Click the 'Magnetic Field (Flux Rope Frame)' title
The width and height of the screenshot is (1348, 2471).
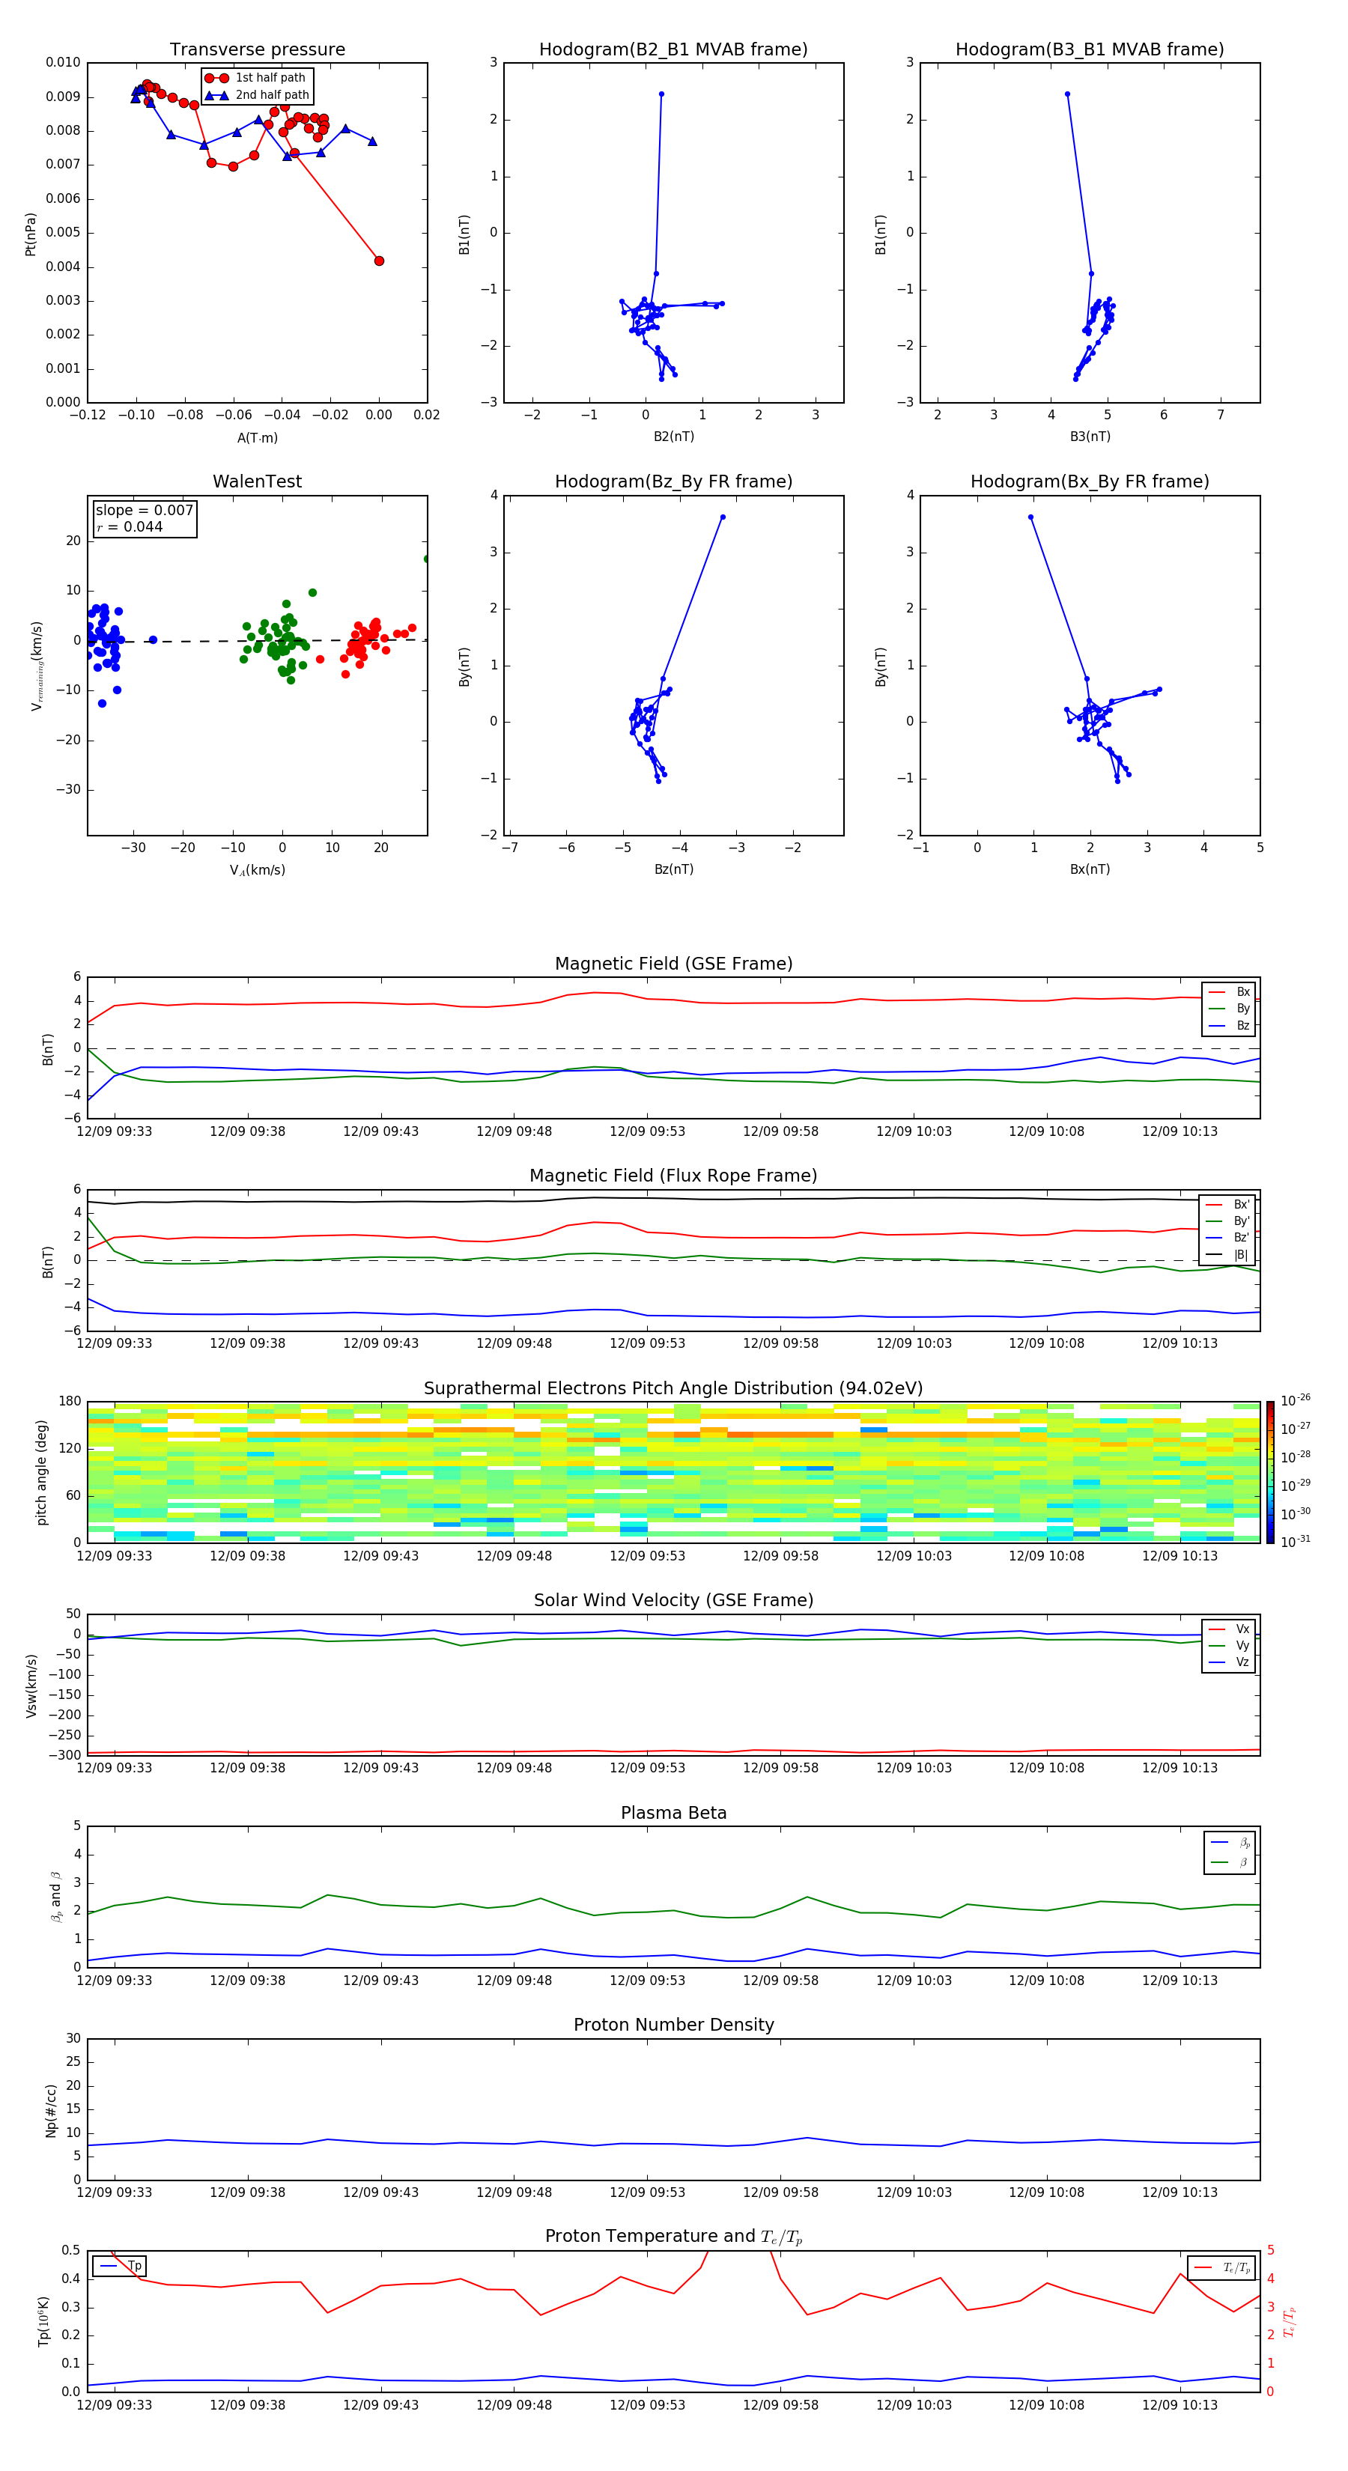tap(673, 1176)
